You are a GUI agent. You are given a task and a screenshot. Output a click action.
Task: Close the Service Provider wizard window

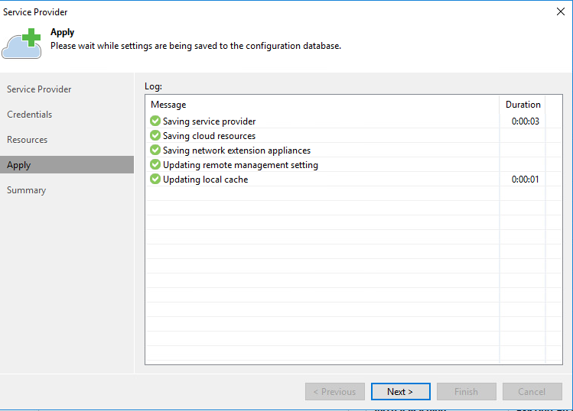558,11
